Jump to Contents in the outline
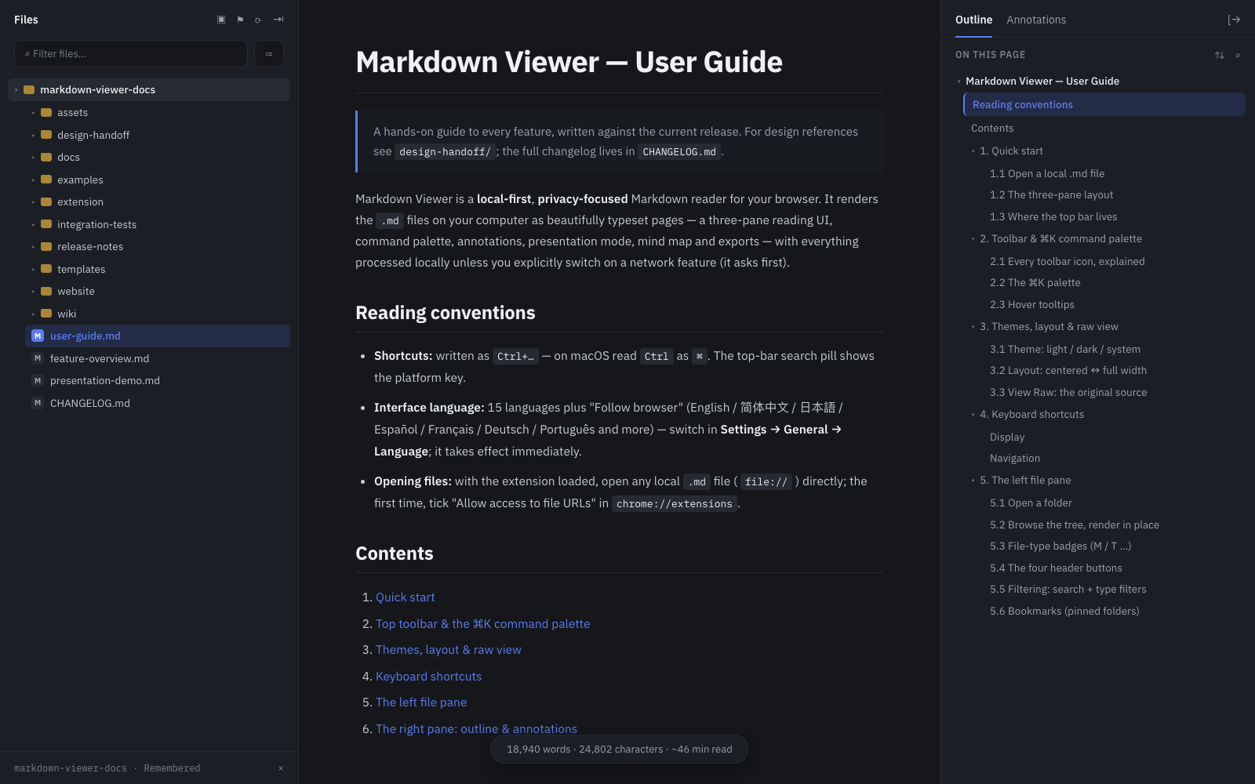The width and height of the screenshot is (1255, 784). 991,128
